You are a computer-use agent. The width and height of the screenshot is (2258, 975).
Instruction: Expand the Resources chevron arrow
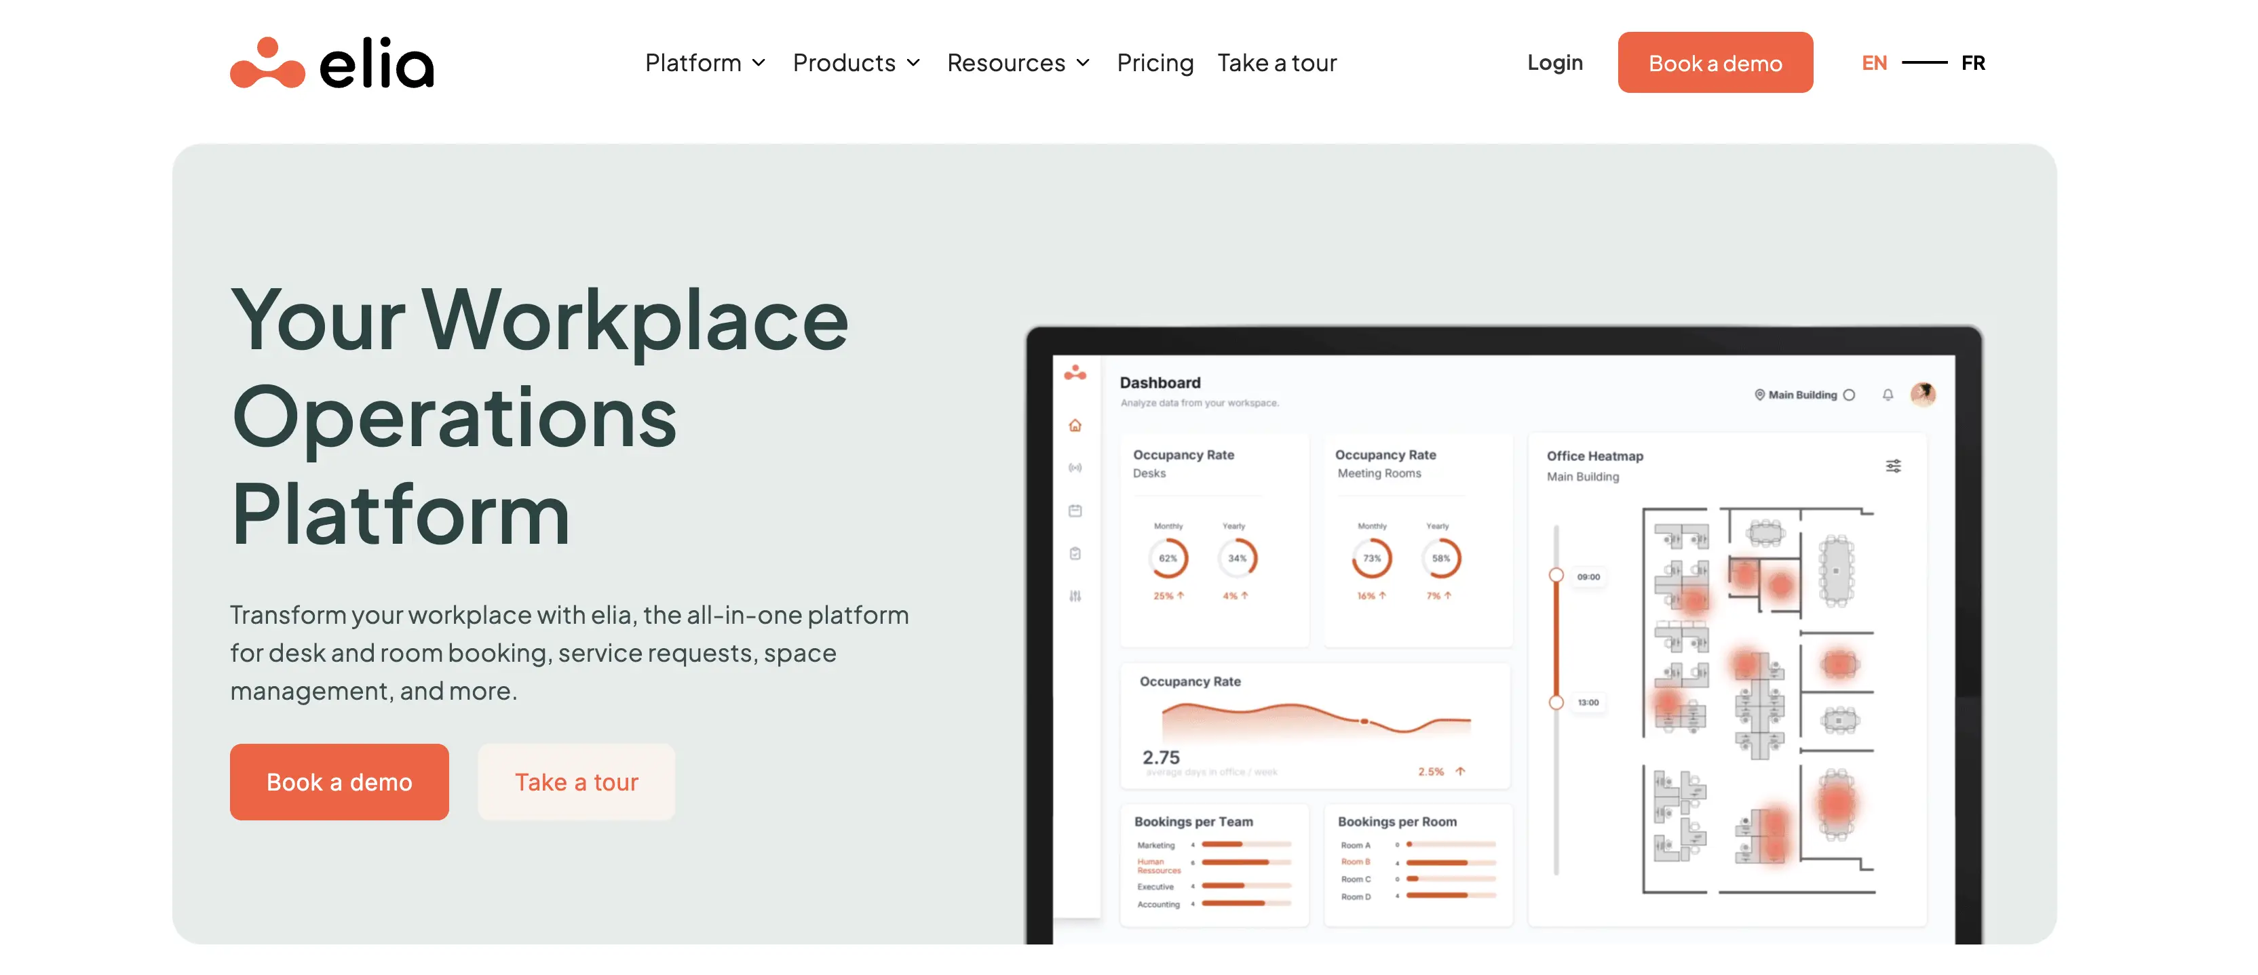click(x=1084, y=63)
